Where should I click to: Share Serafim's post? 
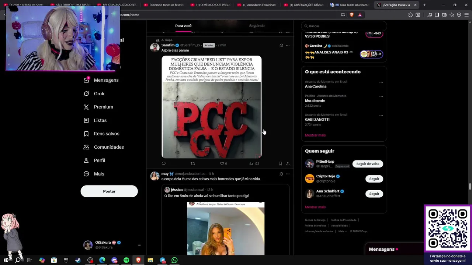[x=288, y=163]
